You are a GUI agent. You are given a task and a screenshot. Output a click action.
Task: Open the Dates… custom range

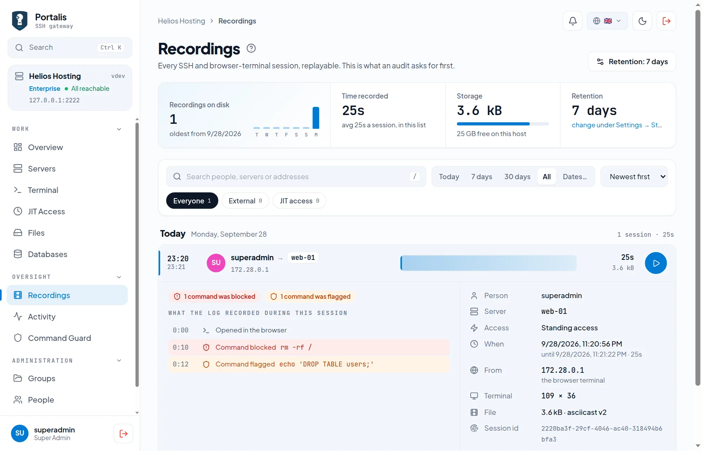pyautogui.click(x=575, y=177)
